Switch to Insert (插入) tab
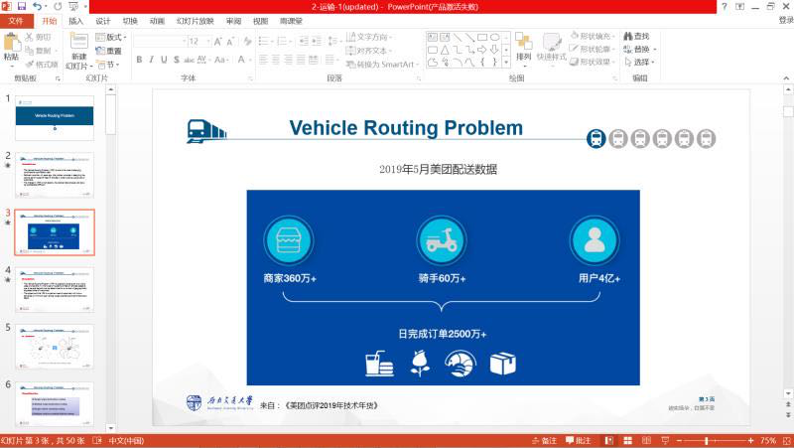794x448 pixels. (76, 21)
